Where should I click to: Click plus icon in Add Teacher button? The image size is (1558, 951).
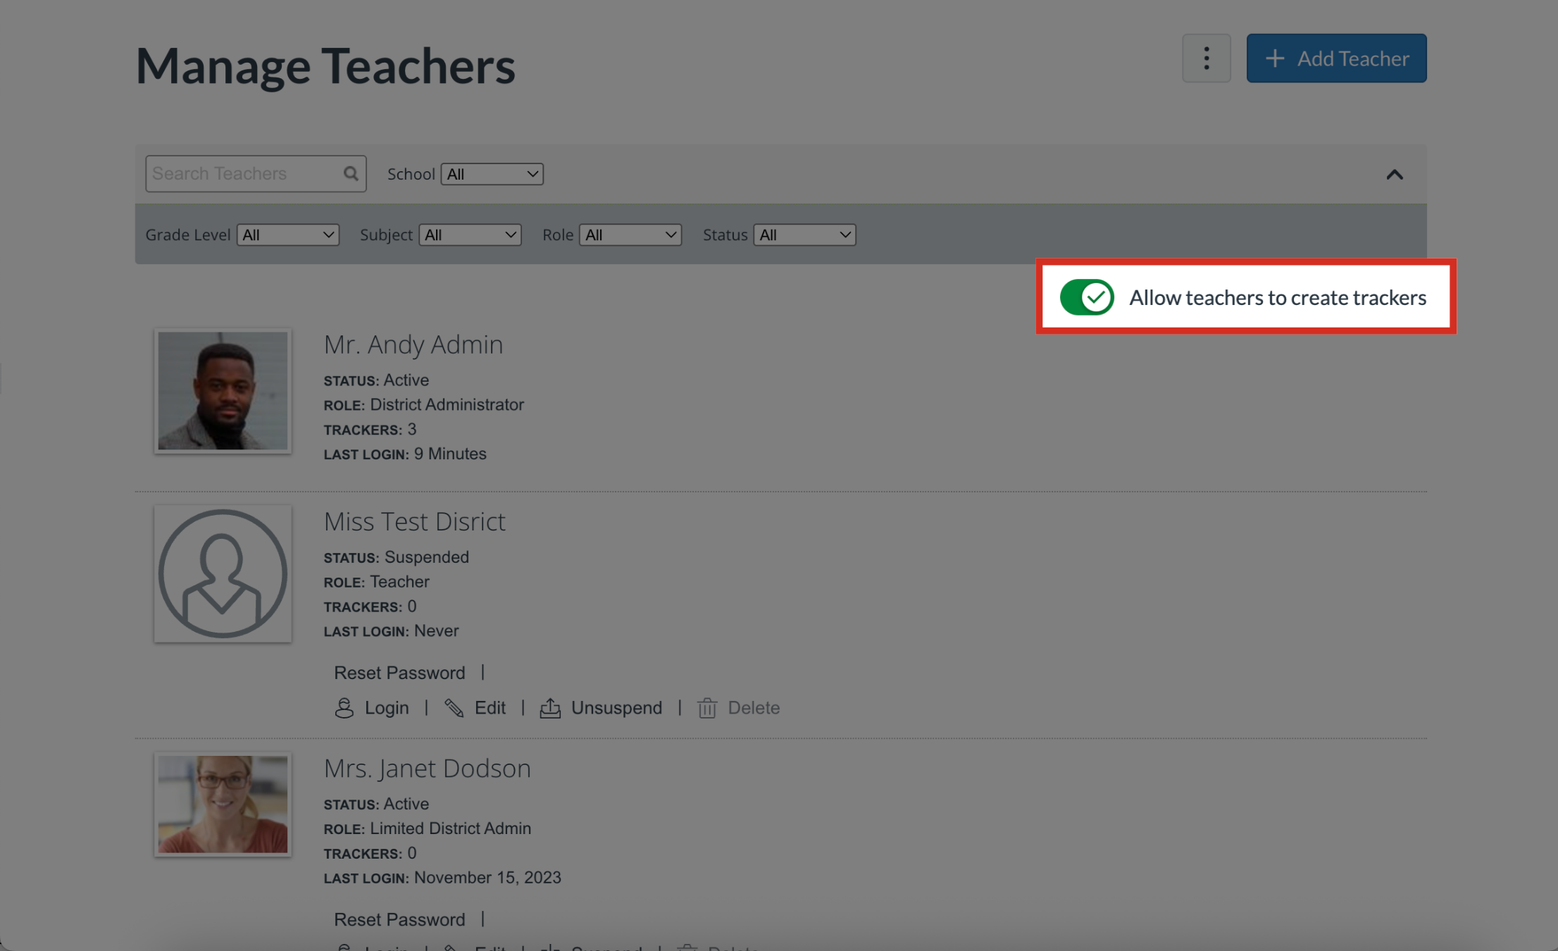coord(1275,58)
